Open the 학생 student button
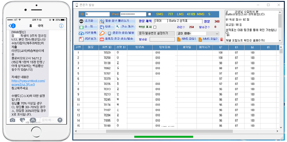287x142 pixels. [x=106, y=27]
